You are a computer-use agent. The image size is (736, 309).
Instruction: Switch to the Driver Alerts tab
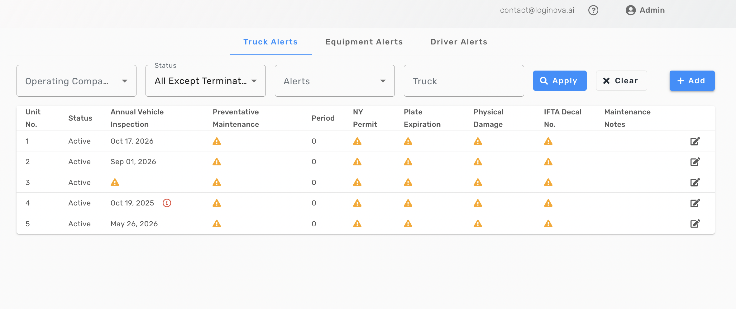click(459, 42)
